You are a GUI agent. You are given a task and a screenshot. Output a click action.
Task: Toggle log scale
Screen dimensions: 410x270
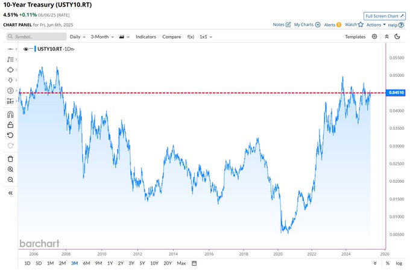(399, 263)
